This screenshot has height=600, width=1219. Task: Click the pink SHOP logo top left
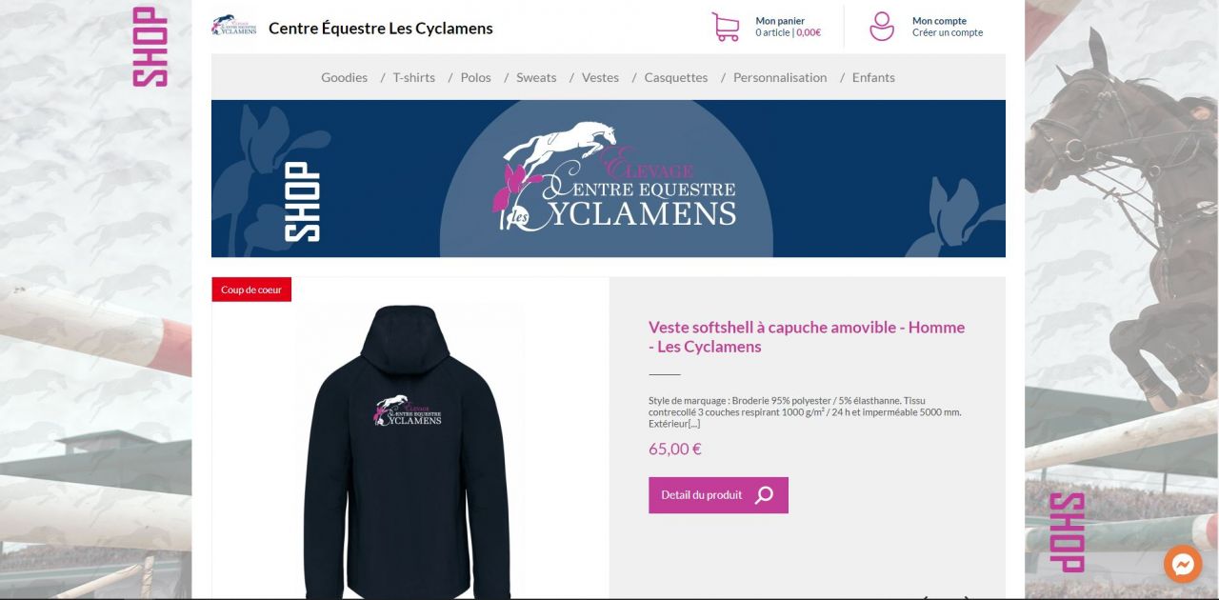pos(150,47)
